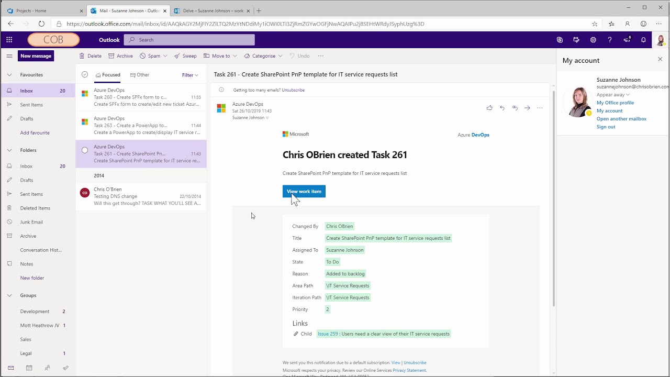Expand the Spam dropdown arrow
Screen dimensions: 670x377
pyautogui.click(x=165, y=56)
